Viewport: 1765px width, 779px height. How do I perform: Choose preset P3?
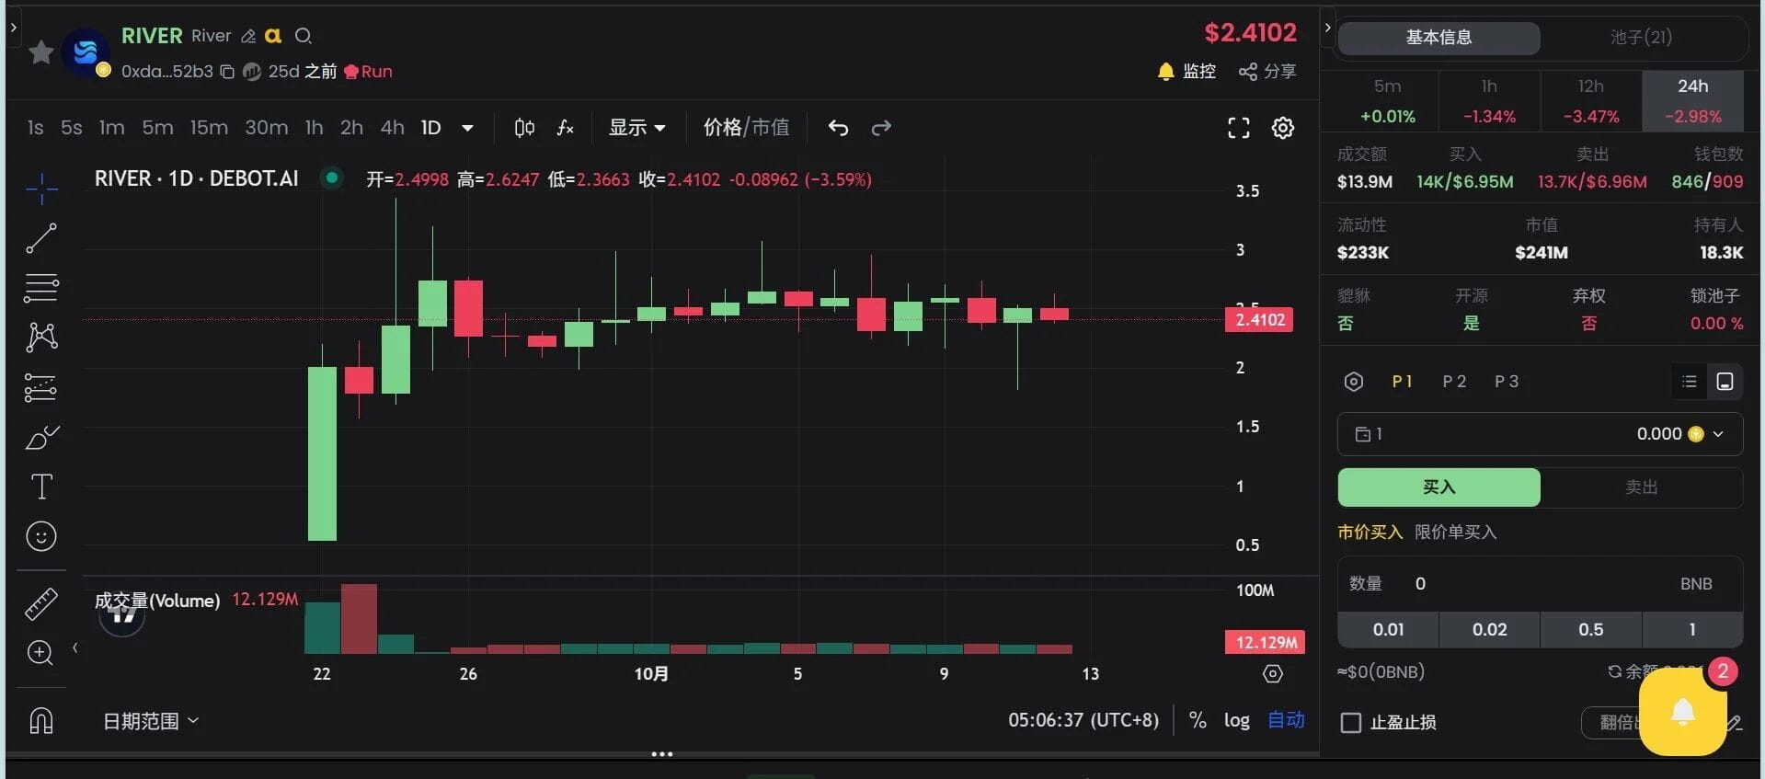pos(1507,382)
